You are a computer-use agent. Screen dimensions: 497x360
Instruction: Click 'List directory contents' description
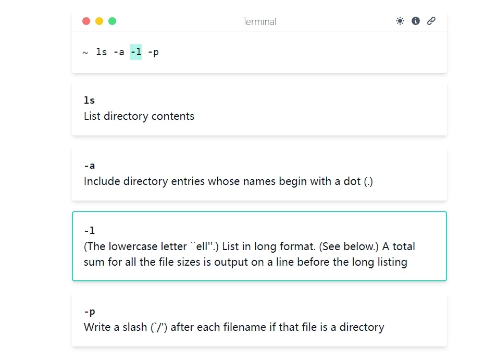pyautogui.click(x=139, y=116)
